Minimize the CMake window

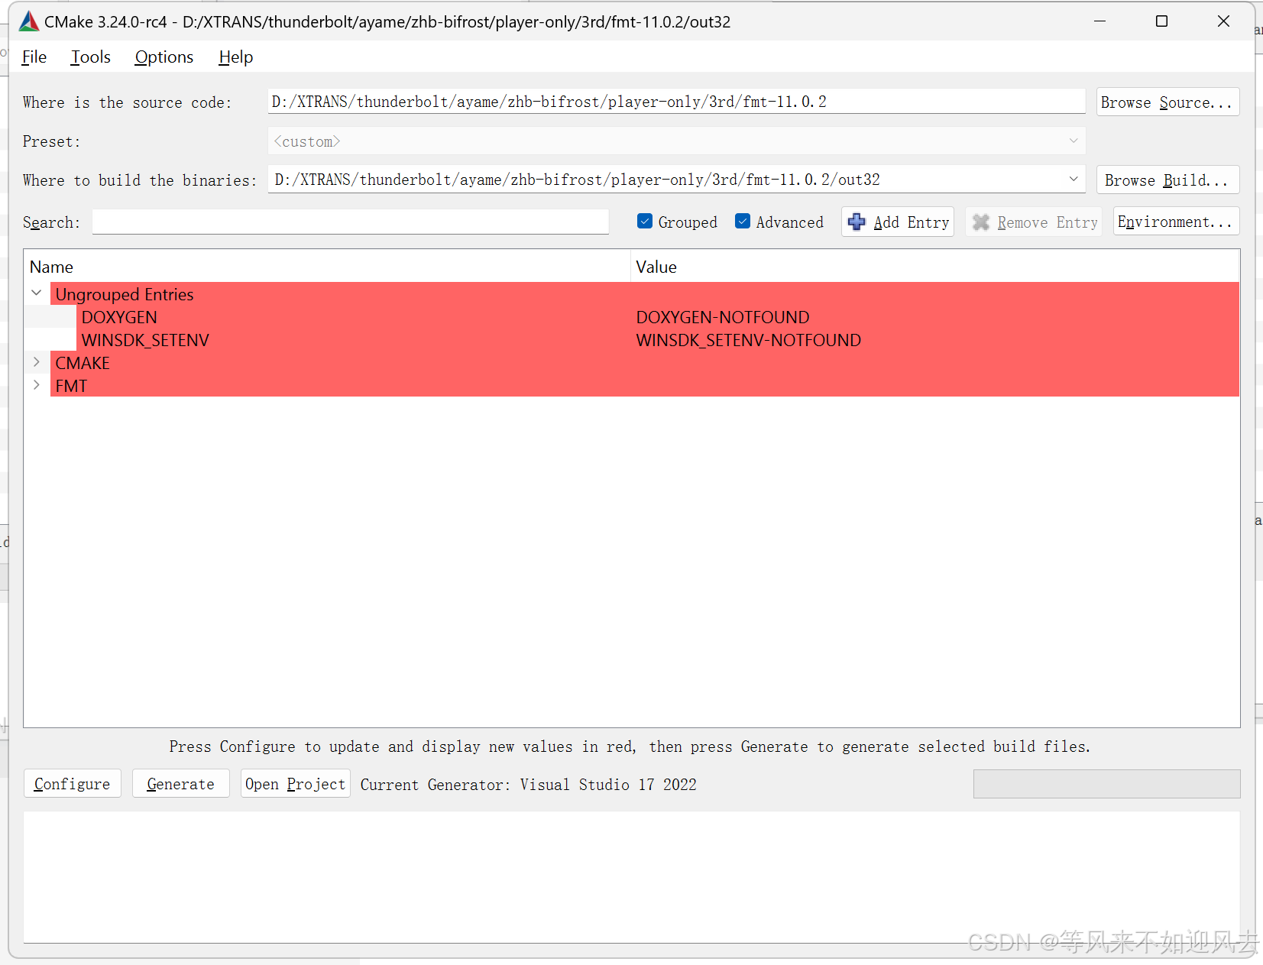1099,21
